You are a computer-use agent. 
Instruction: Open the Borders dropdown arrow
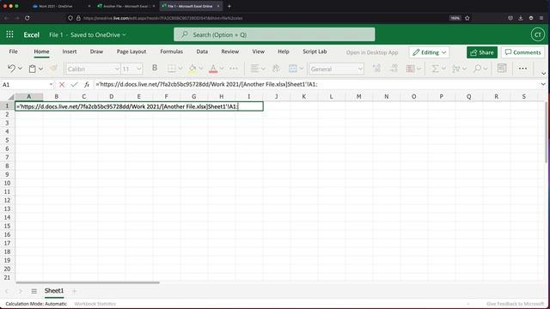pyautogui.click(x=180, y=69)
